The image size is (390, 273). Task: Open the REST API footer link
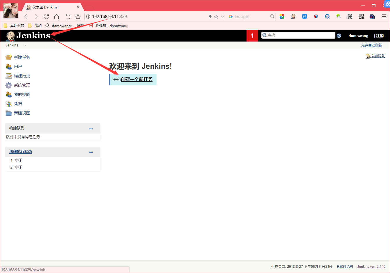(345, 267)
